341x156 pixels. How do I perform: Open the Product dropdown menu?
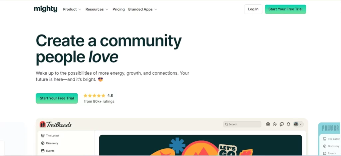72,9
